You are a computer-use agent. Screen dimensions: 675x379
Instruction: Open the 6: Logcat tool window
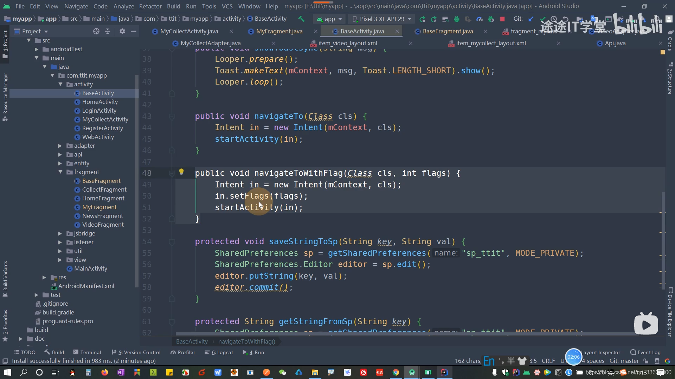(x=219, y=352)
